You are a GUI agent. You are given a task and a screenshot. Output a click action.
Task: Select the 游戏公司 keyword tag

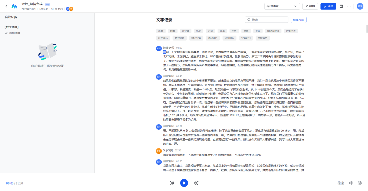click(x=180, y=38)
